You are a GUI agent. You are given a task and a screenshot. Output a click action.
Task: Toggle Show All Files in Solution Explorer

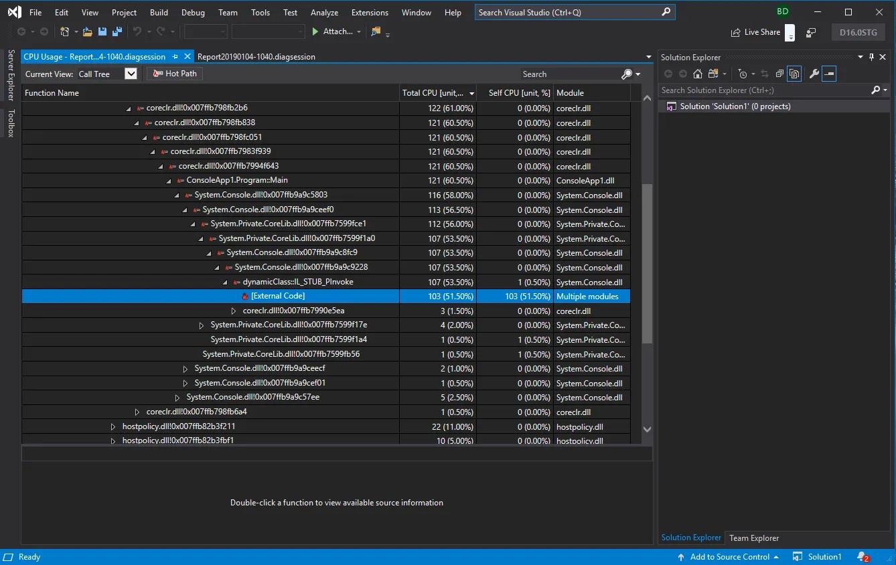(x=795, y=74)
